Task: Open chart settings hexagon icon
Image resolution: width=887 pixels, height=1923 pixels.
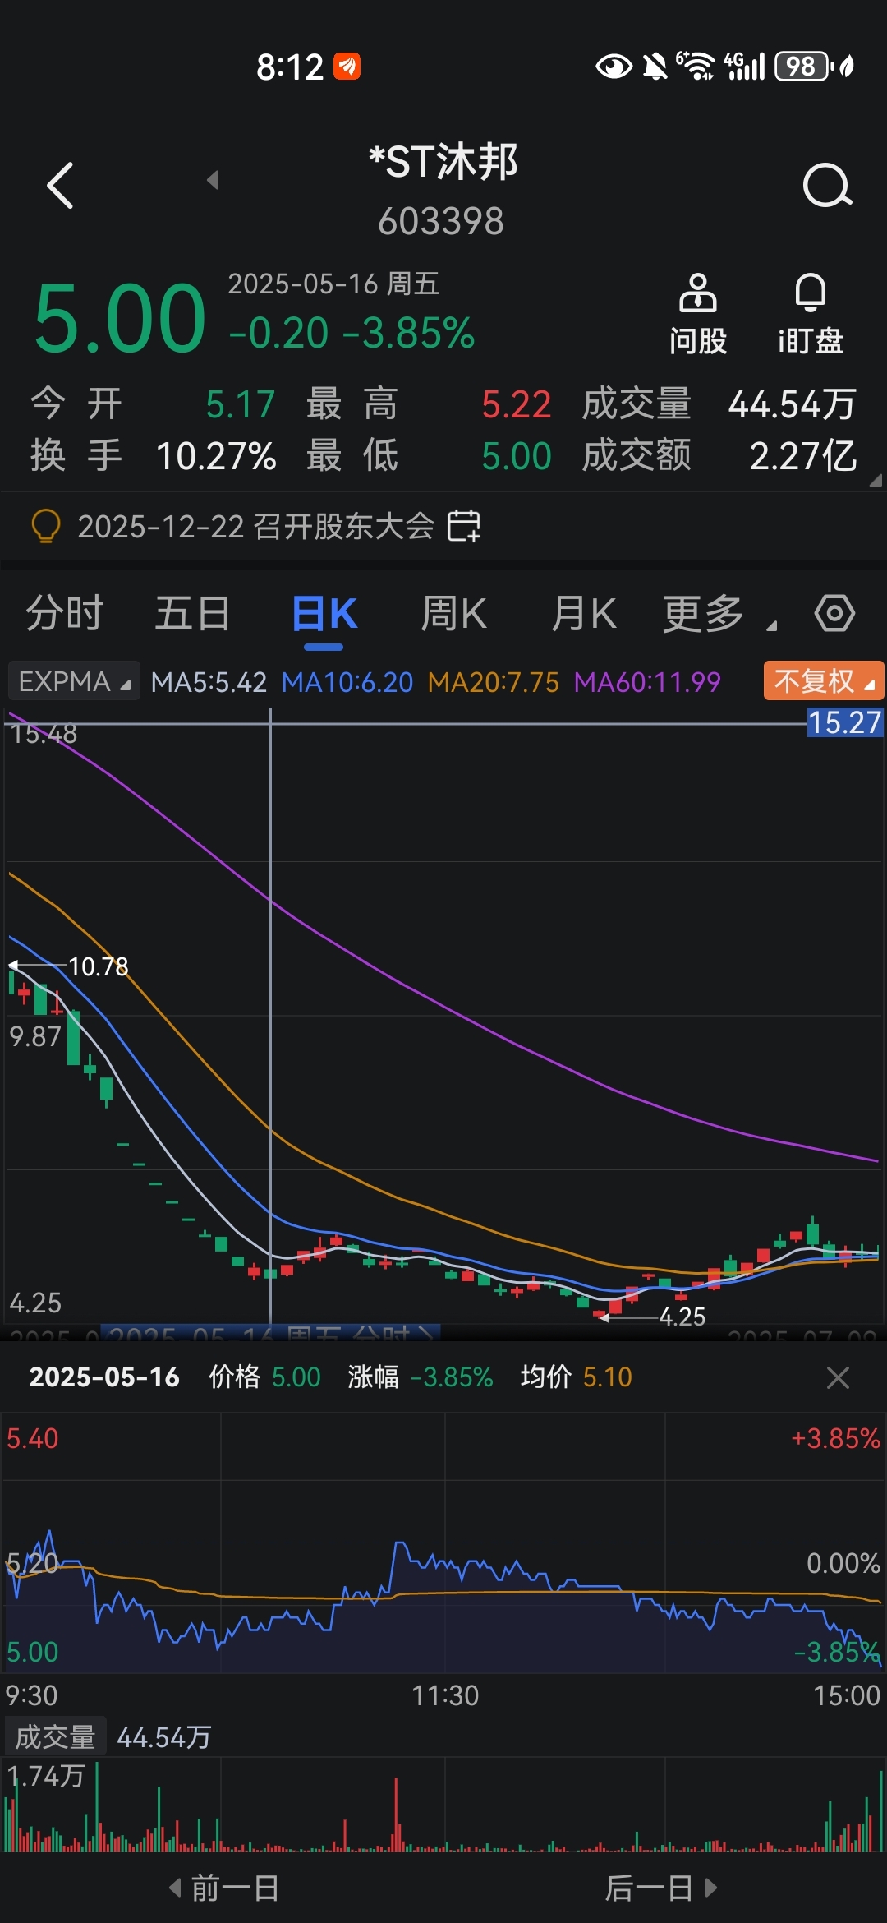Action: pyautogui.click(x=834, y=613)
